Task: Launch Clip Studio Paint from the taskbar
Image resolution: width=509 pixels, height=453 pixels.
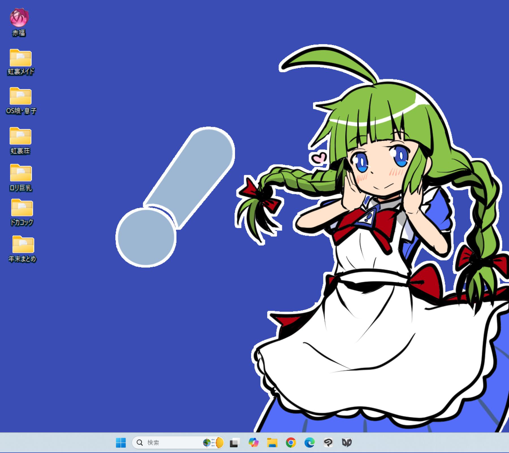Action: click(328, 443)
